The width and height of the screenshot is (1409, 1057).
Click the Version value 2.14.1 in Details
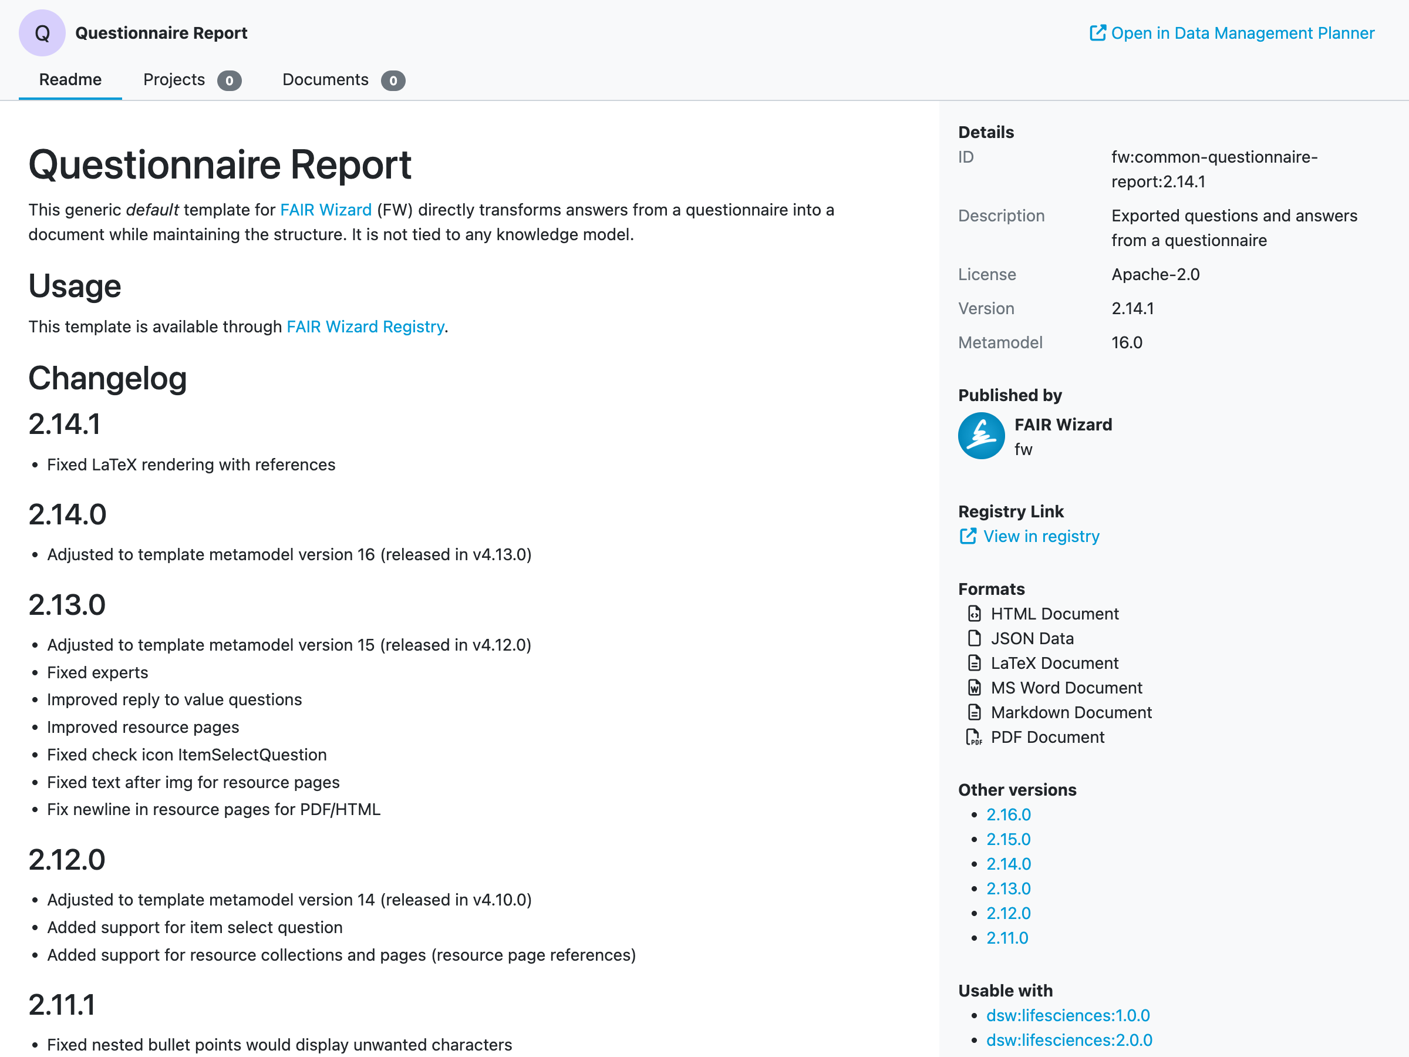[1132, 308]
